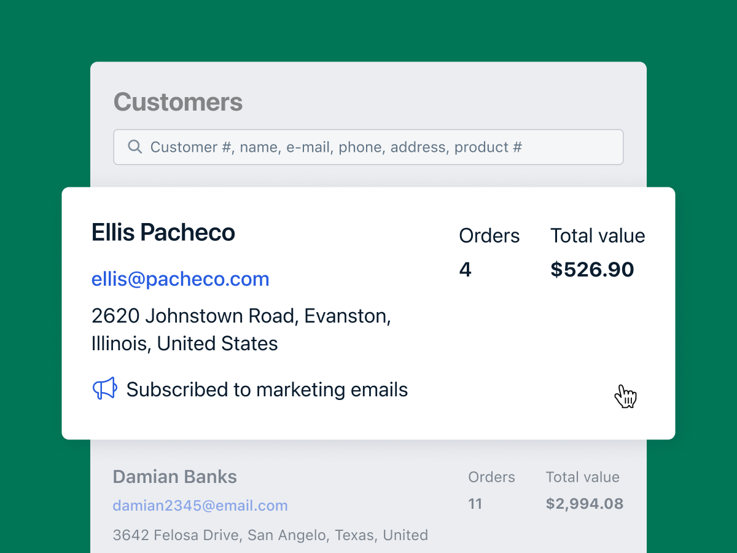Open the ellis@pacheco.com email link
Image resolution: width=737 pixels, height=553 pixels.
pyautogui.click(x=180, y=279)
